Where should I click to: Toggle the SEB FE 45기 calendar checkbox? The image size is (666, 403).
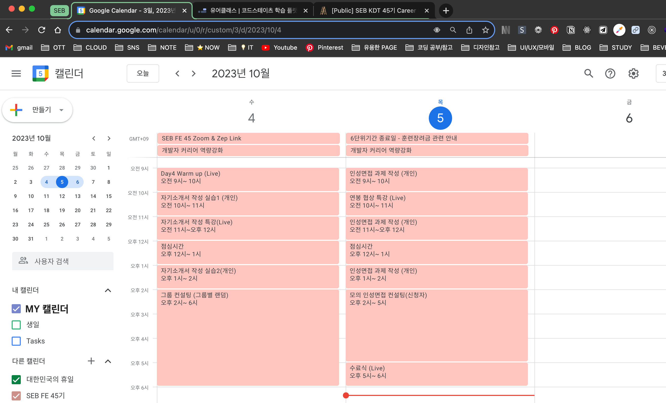click(16, 395)
